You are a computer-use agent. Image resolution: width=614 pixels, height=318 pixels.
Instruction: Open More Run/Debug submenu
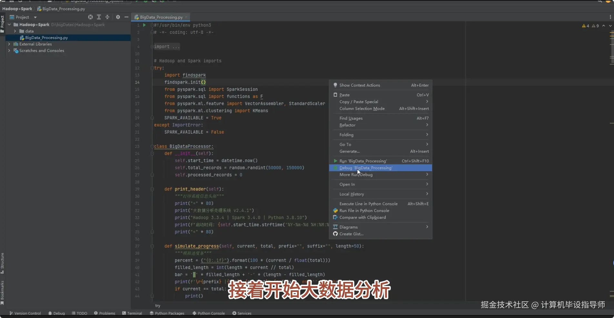click(380, 175)
